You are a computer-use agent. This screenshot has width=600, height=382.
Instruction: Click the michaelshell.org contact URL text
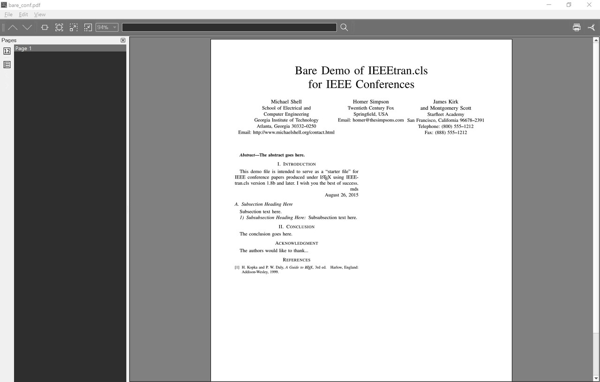(x=293, y=133)
